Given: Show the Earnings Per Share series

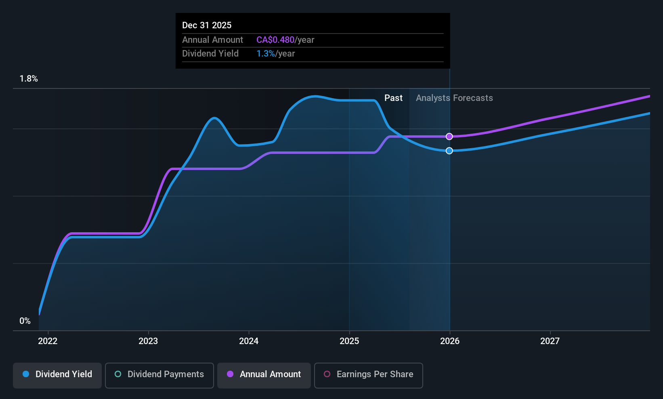Looking at the screenshot, I should (369, 375).
